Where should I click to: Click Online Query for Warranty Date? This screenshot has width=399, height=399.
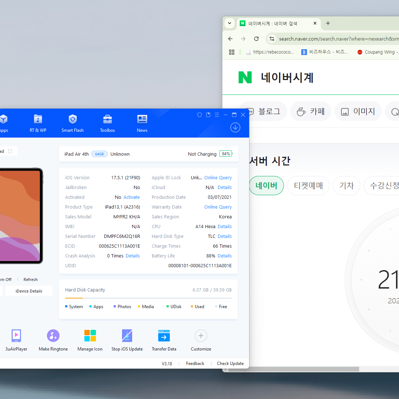218,207
